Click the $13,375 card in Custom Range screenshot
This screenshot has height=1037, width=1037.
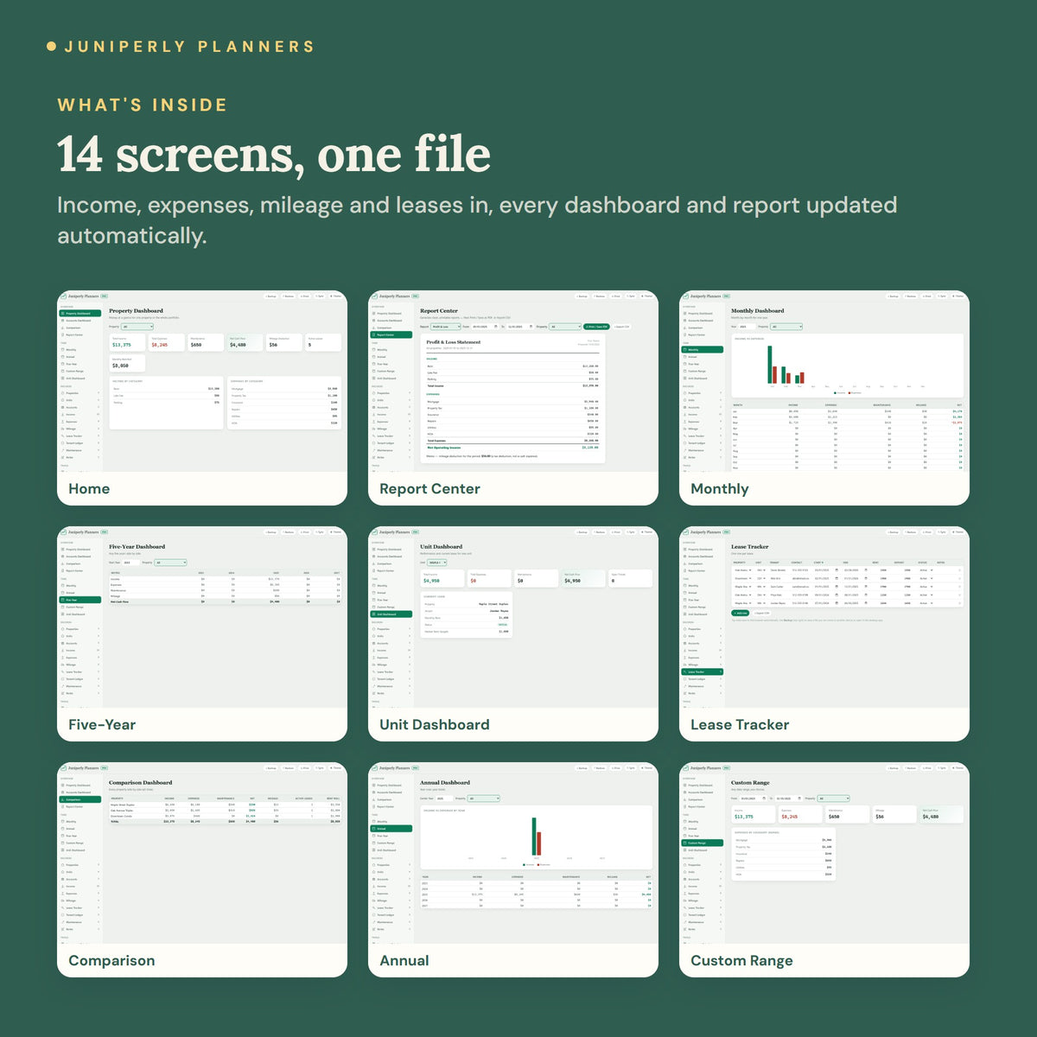click(x=753, y=814)
